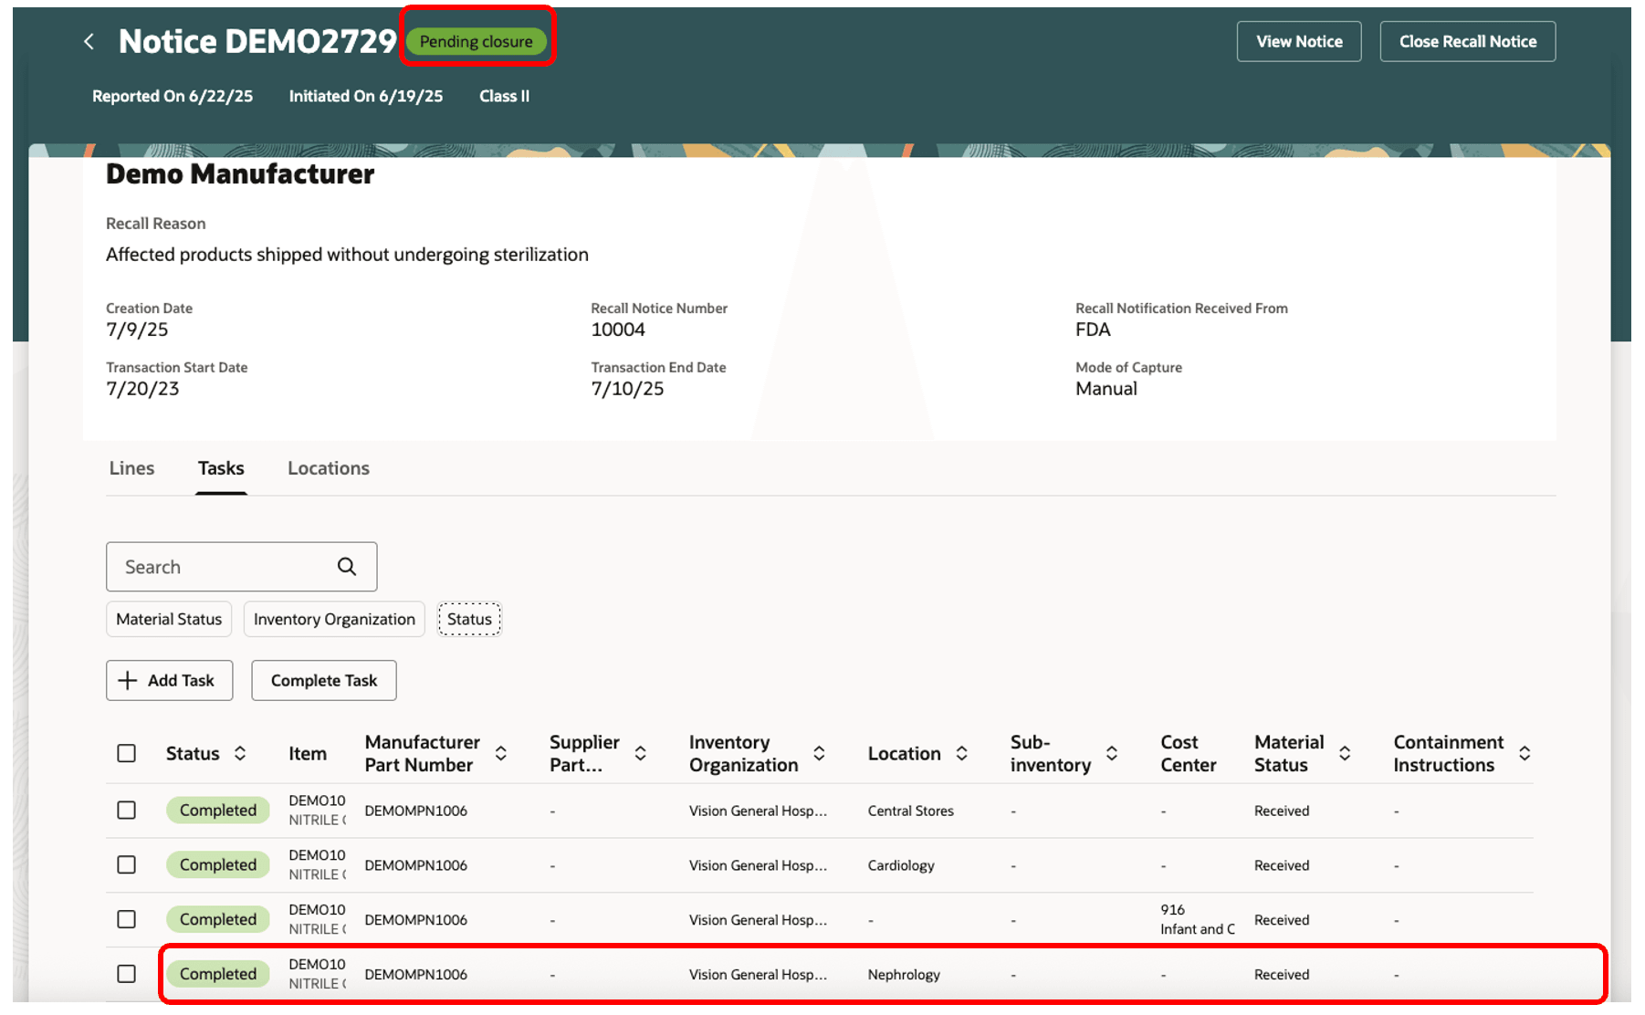Click the View Notice button
The image size is (1645, 1015).
click(1299, 42)
